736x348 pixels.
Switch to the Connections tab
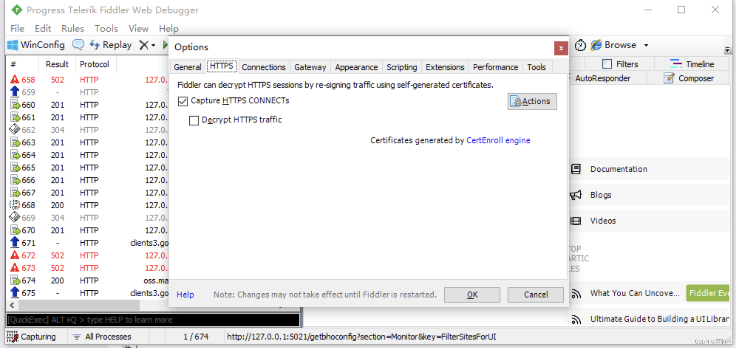pos(264,67)
